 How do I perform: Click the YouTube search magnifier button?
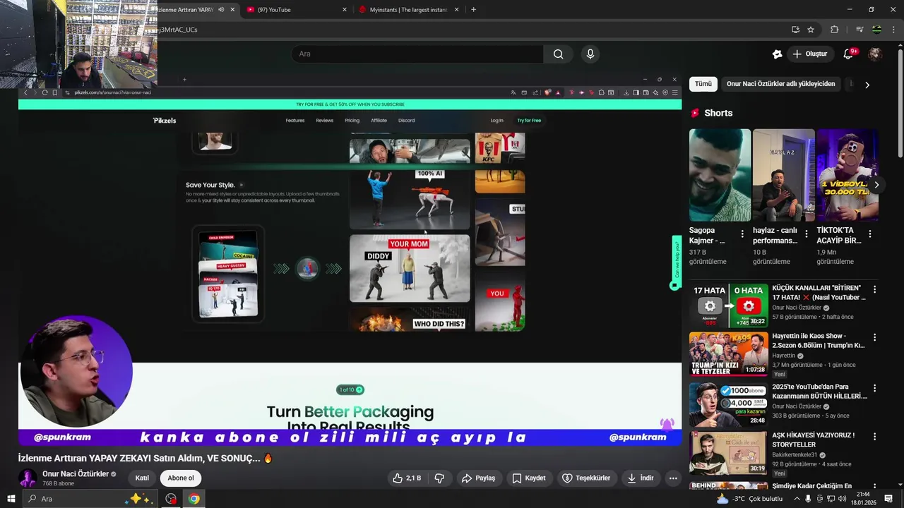(x=558, y=54)
